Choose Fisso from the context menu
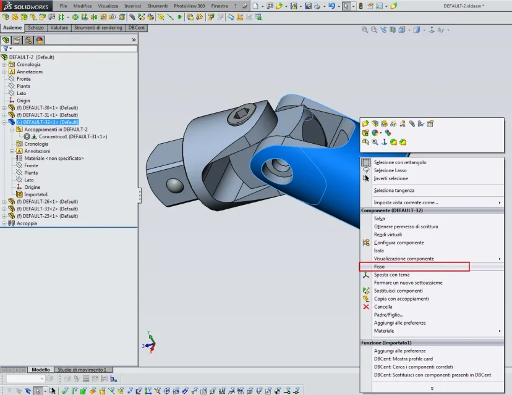This screenshot has height=395, width=512. pos(432,267)
